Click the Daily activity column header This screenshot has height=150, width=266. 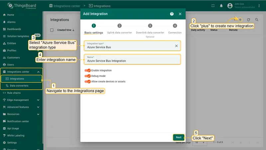coord(198,30)
